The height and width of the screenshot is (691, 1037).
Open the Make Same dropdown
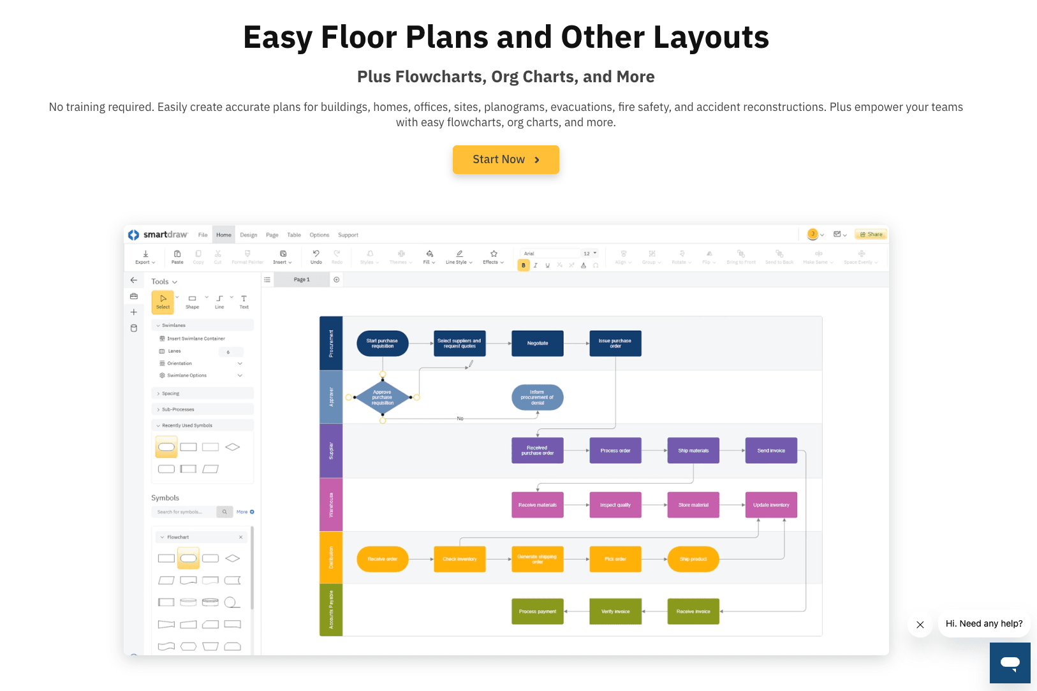pyautogui.click(x=818, y=258)
